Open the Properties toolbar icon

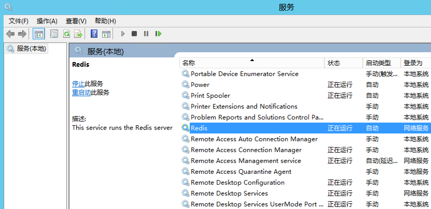tap(54, 34)
